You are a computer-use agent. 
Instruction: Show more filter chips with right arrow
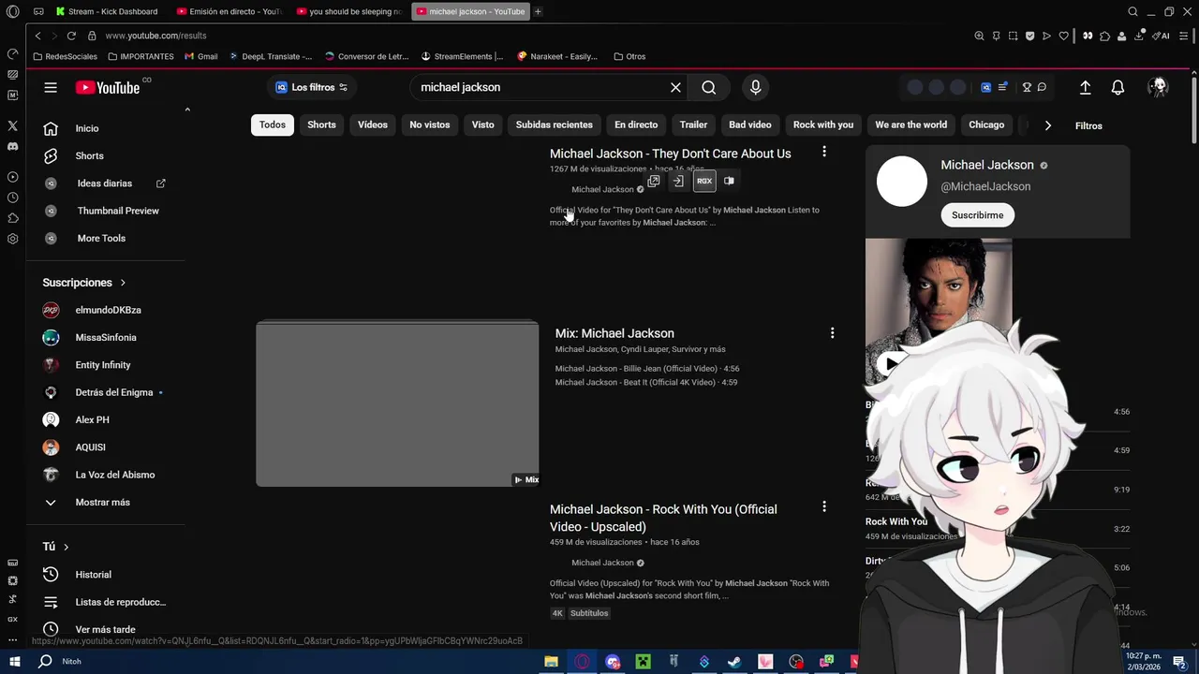tap(1047, 125)
